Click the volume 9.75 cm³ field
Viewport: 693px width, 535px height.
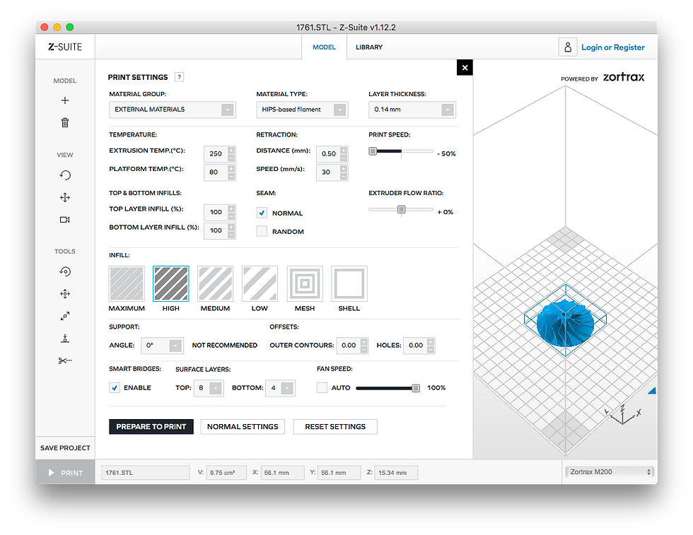226,473
